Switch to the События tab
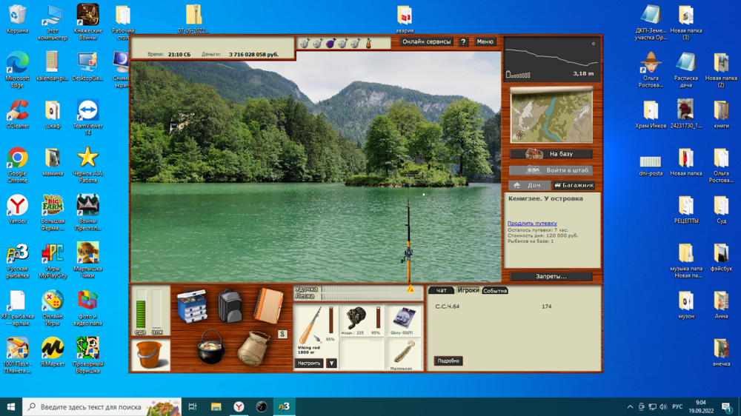The image size is (741, 416). click(x=495, y=291)
